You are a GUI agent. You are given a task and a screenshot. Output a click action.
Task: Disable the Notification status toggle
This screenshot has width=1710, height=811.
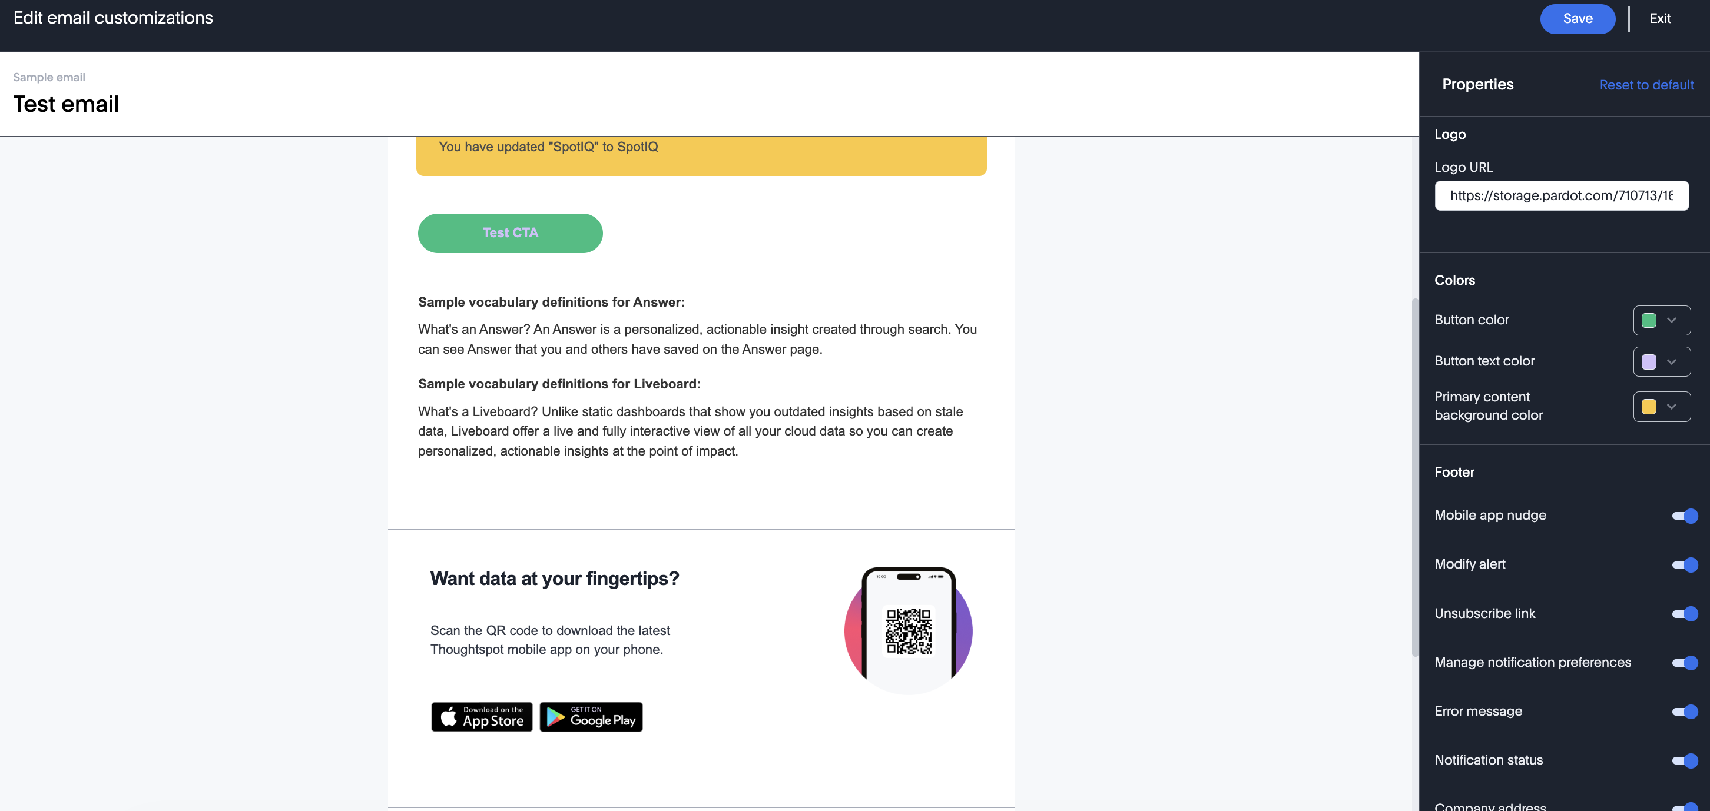pyautogui.click(x=1685, y=760)
